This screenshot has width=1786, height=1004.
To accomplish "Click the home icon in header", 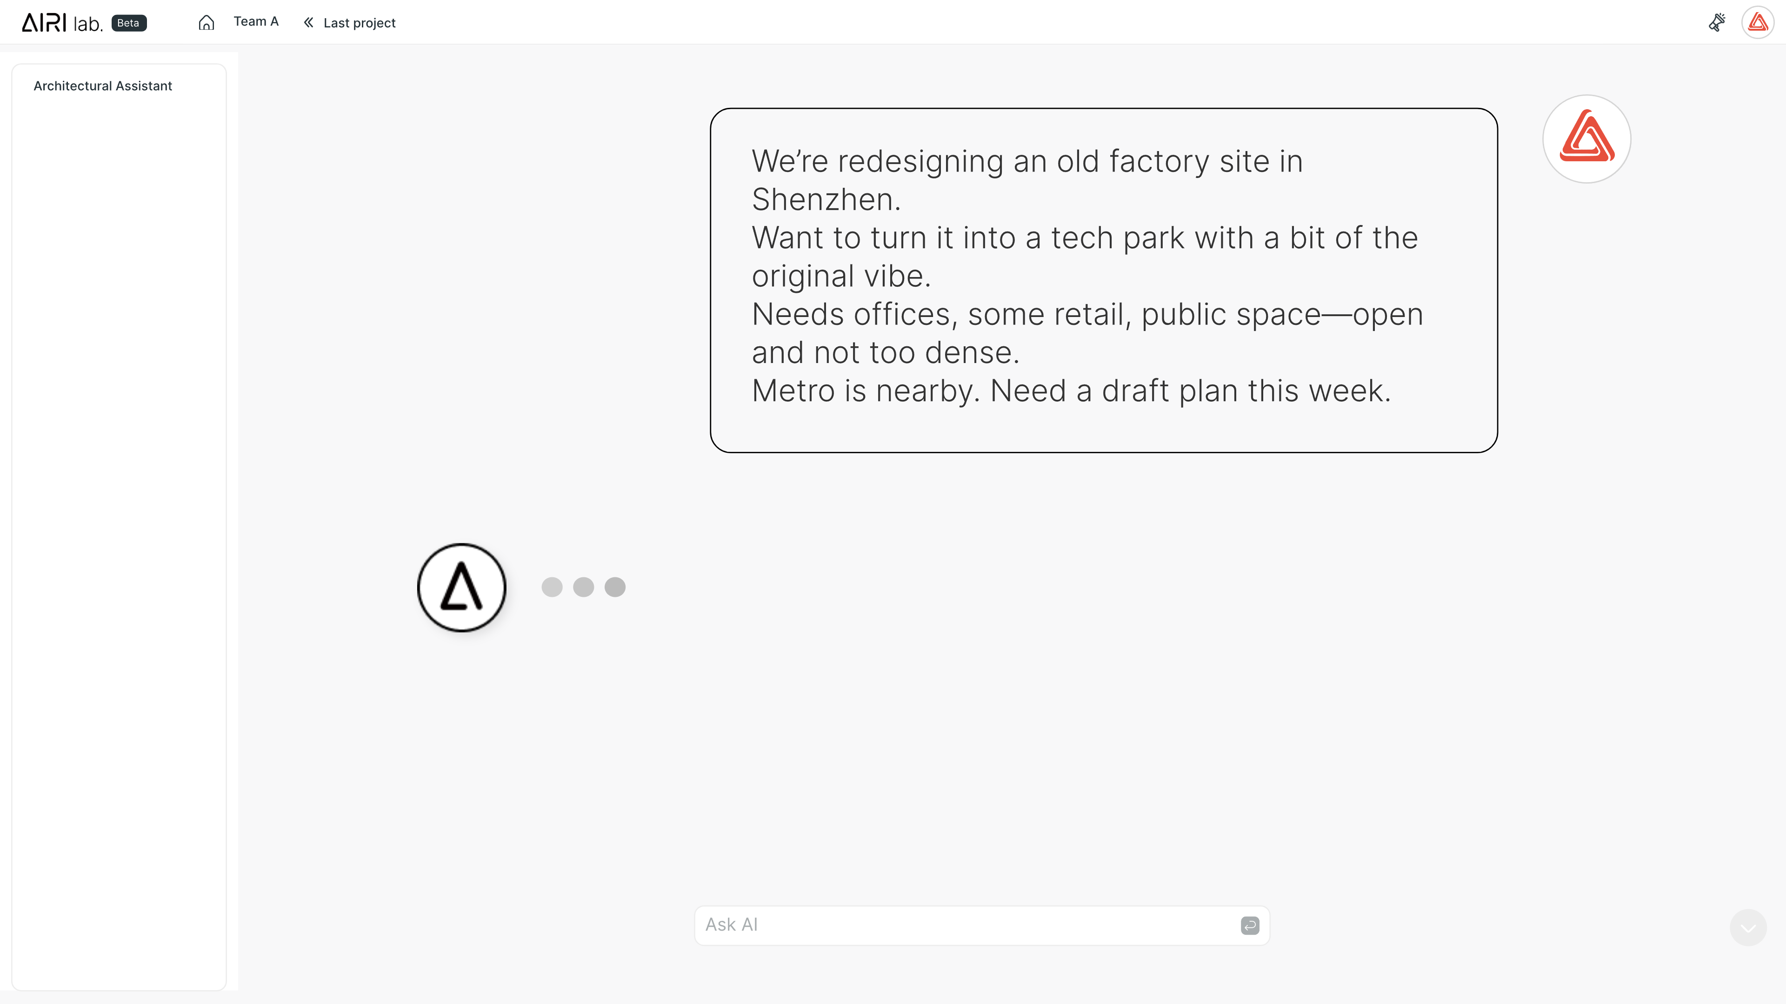I will point(206,23).
